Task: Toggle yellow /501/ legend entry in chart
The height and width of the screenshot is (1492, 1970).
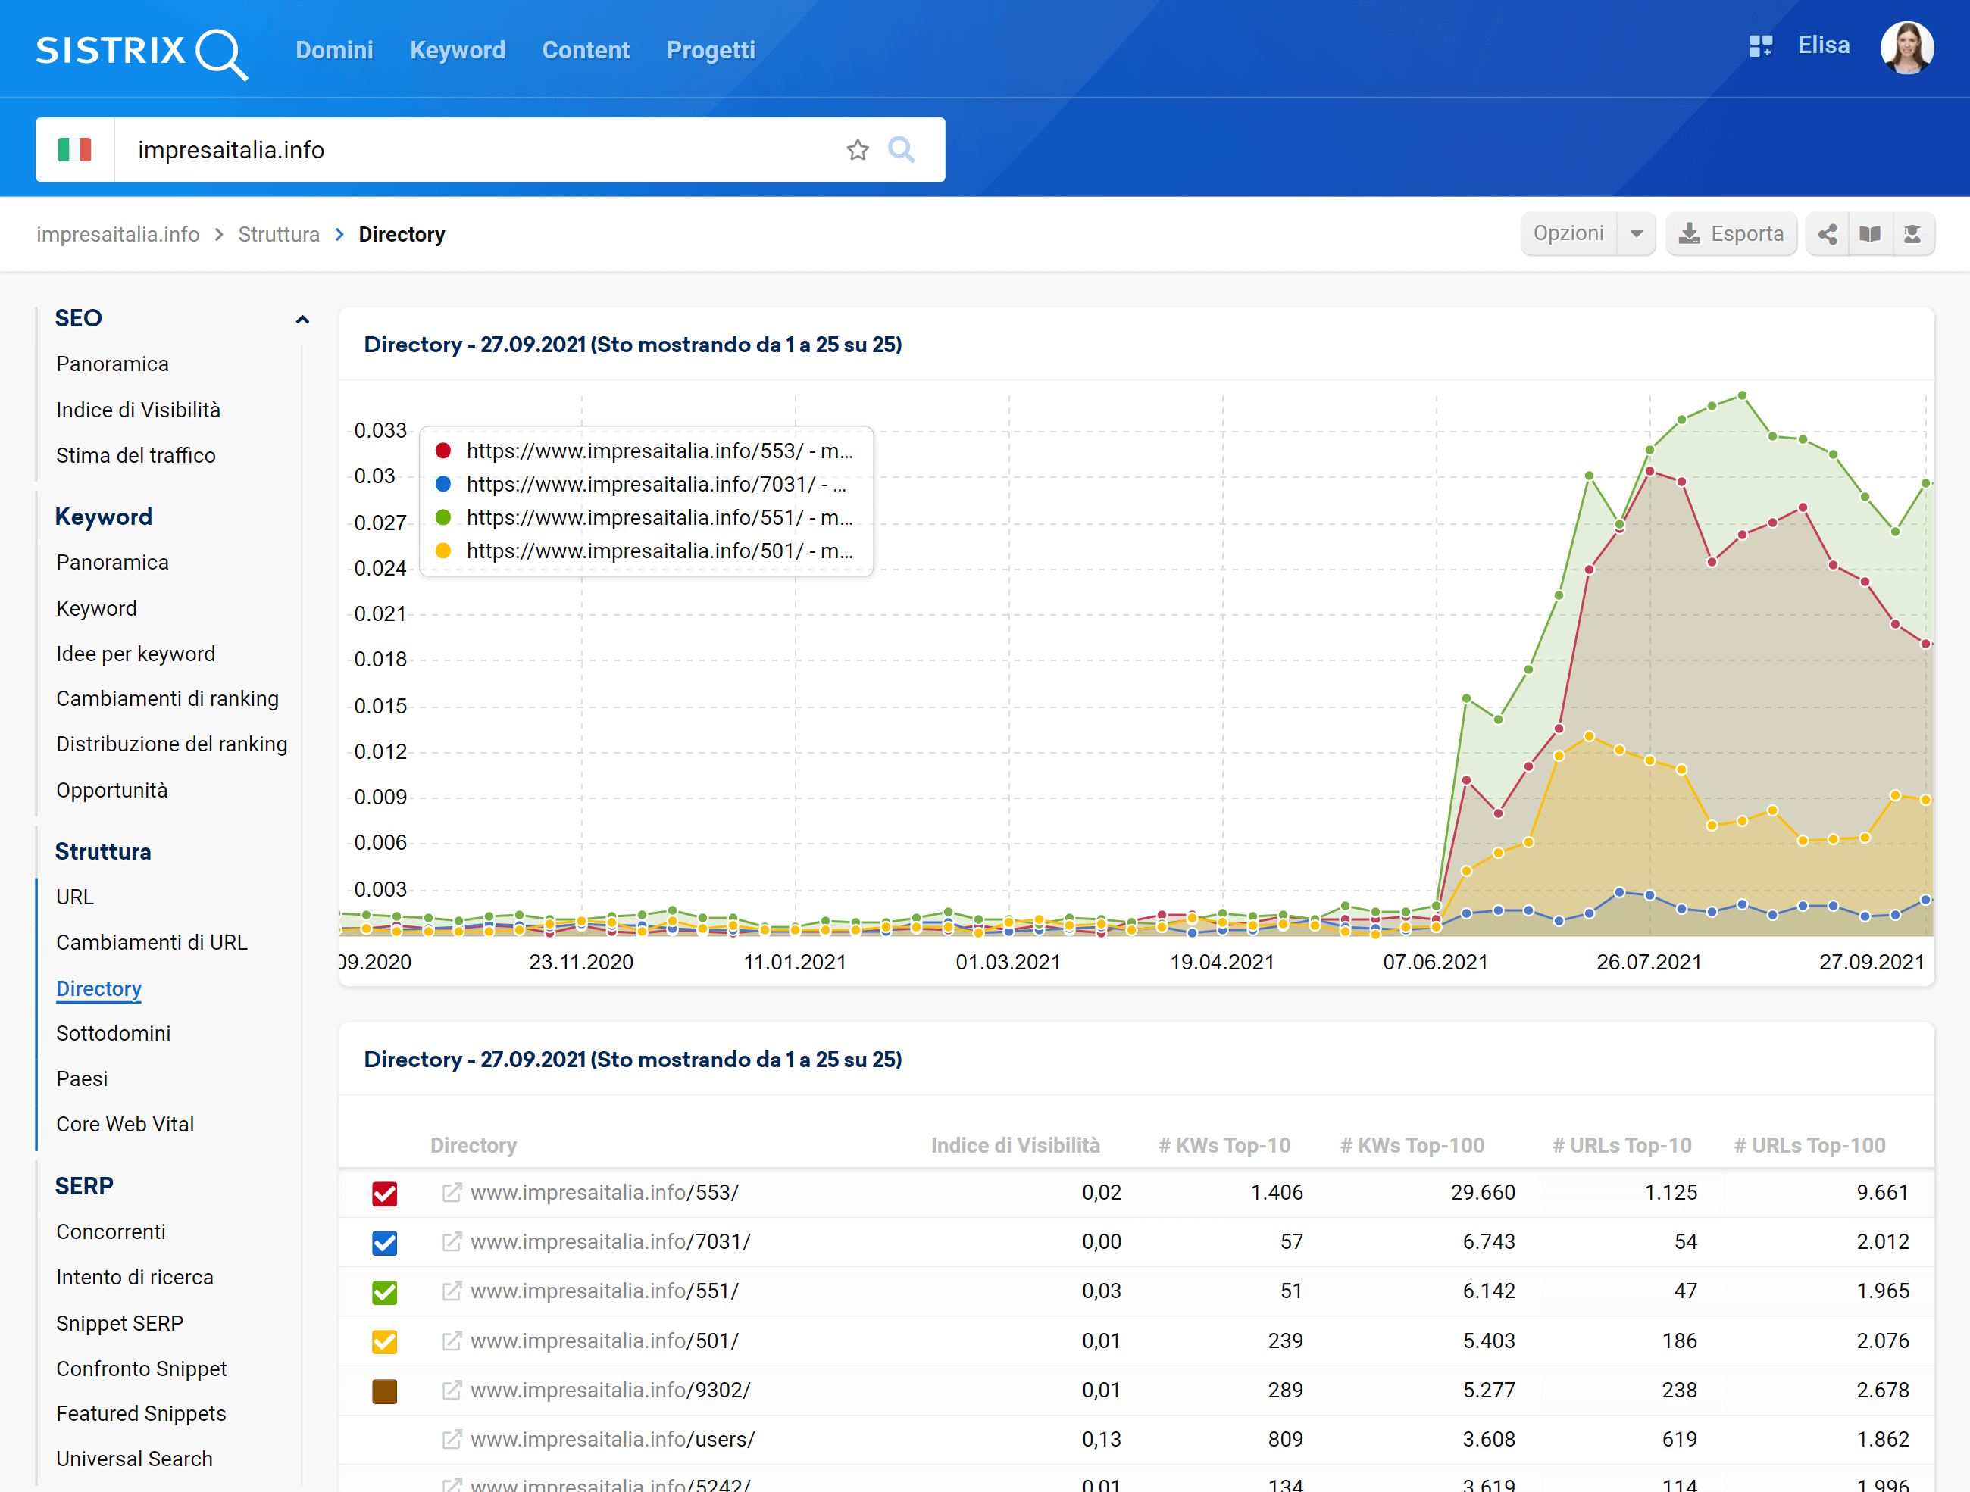Action: coord(645,551)
